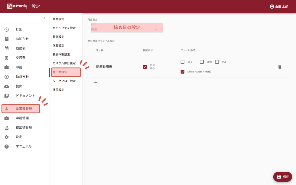The width and height of the screenshot is (296, 185).
Task: Click the 提出 cloud upload icon
Action: (7, 86)
